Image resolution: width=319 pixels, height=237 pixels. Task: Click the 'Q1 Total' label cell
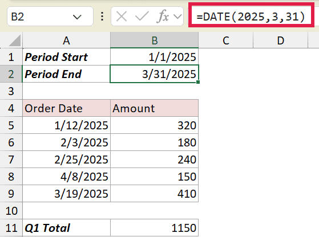[x=66, y=228]
